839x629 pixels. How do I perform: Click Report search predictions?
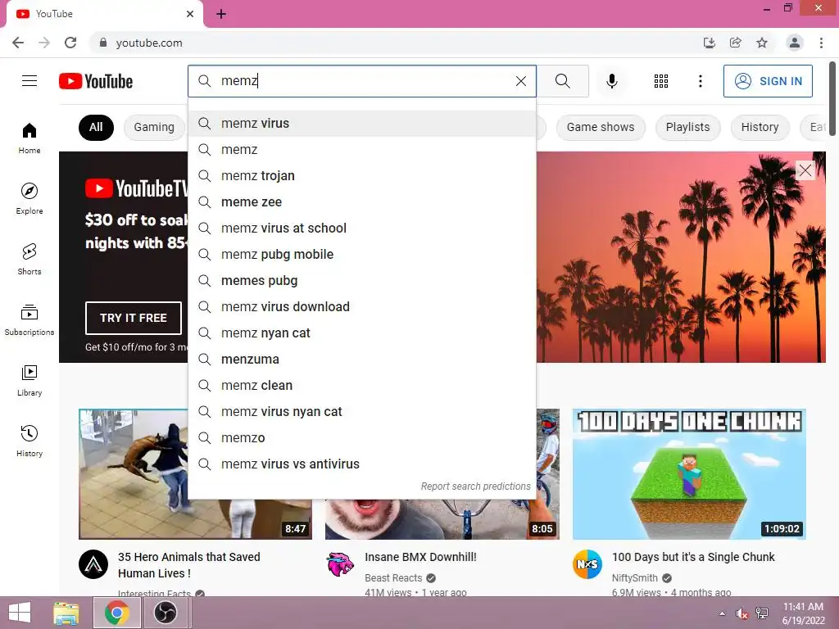pos(476,486)
